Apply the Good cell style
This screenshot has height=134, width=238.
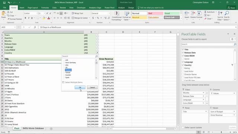[x=172, y=13]
